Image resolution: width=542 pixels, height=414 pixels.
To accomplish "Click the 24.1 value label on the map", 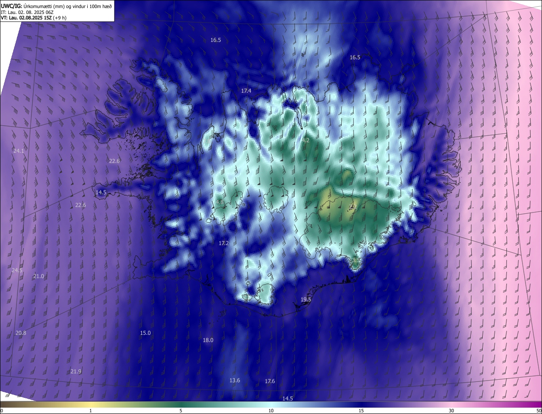I will [x=19, y=151].
